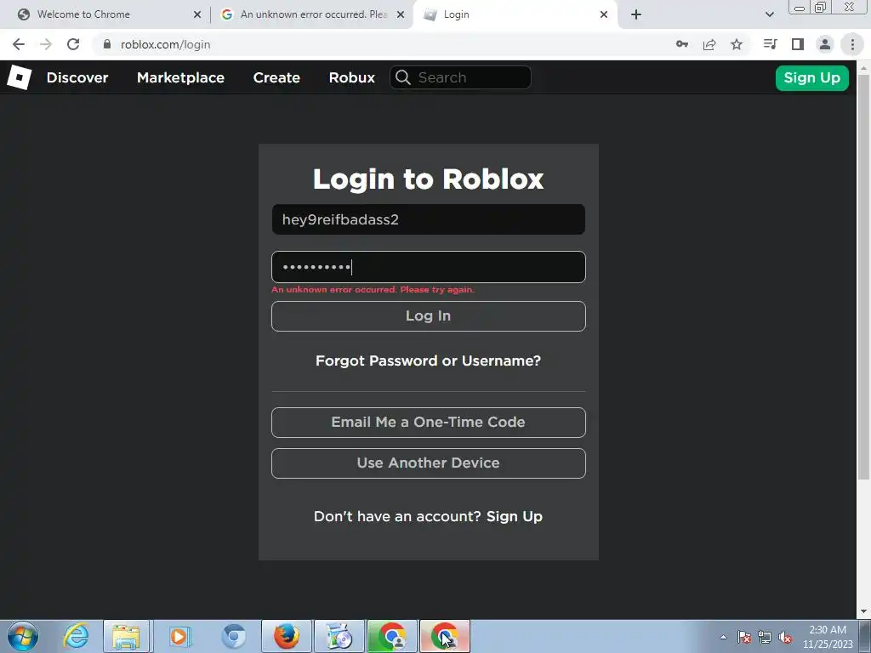871x653 pixels.
Task: Click the password field
Action: click(x=429, y=267)
